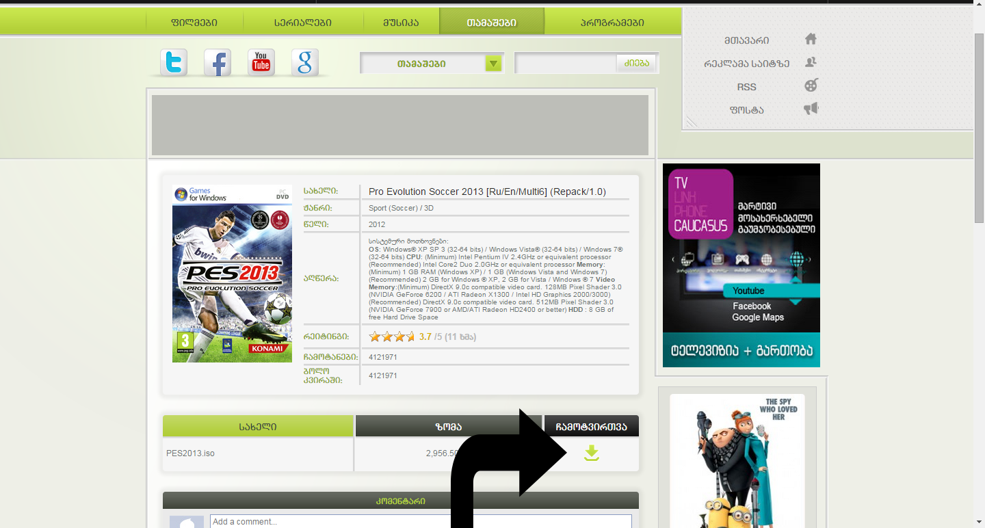The width and height of the screenshot is (985, 528).
Task: Click the PES 2013 cover image
Action: coord(232,274)
